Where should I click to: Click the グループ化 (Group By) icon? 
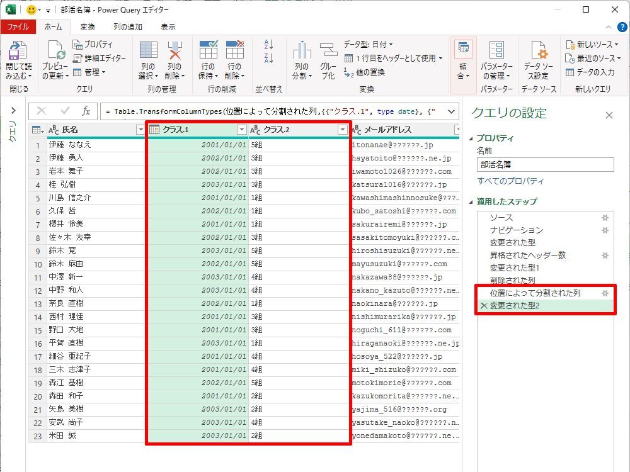[328, 52]
